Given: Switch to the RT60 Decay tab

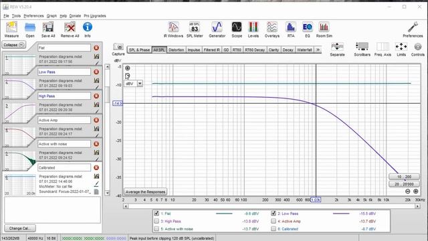Looking at the screenshot, I should tap(255, 50).
